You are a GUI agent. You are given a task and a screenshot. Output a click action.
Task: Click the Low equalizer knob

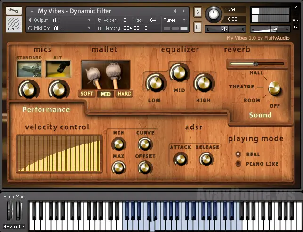156,83
